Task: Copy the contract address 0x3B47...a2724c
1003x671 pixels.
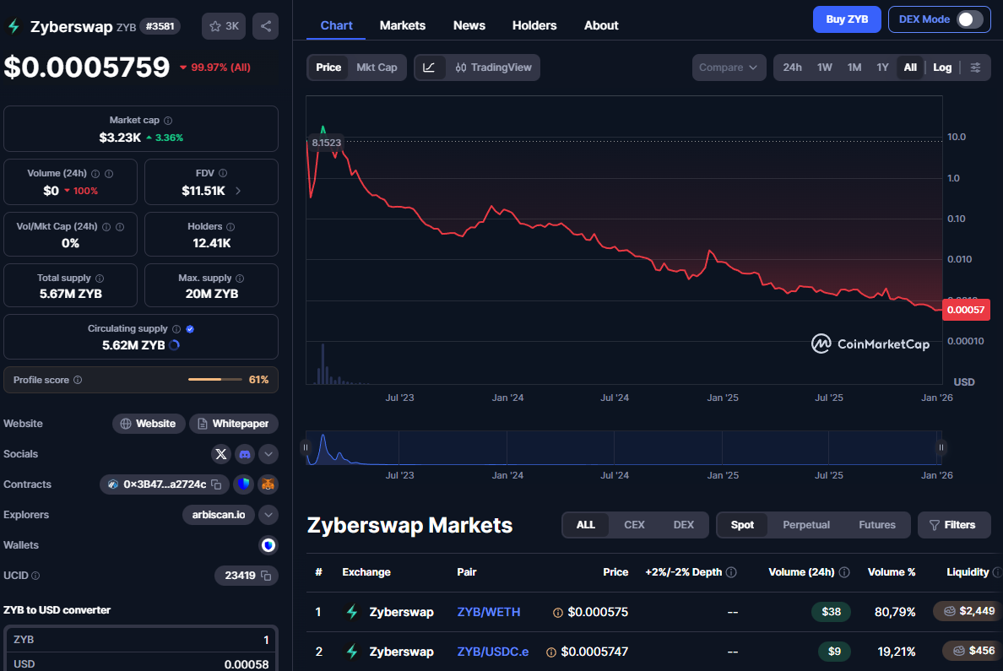Action: point(216,484)
